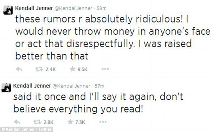The image size is (214, 132).
Task: Retweet the 'these rumors' tweet
Action: click(x=39, y=69)
